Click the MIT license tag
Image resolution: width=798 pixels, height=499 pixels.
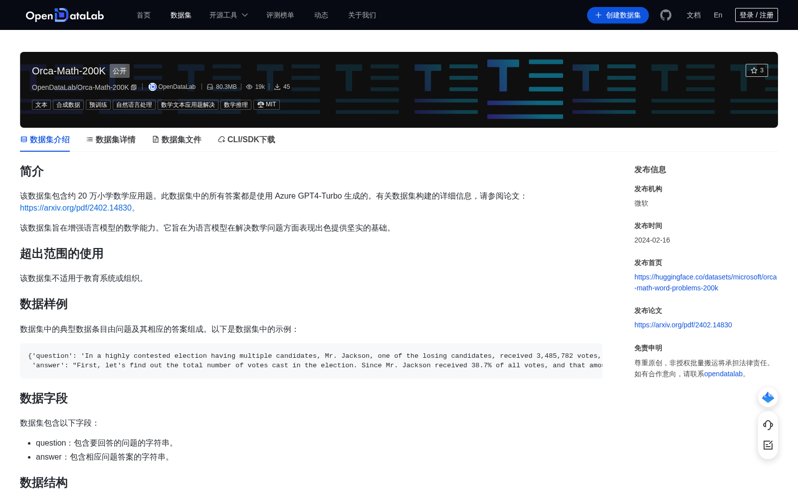click(x=266, y=105)
